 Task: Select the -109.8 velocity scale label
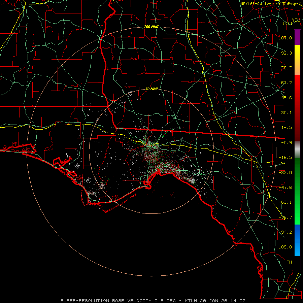point(284,247)
